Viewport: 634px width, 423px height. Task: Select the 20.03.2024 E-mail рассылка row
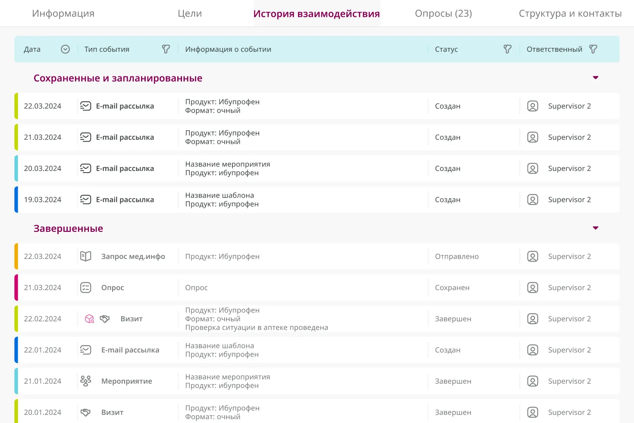click(x=302, y=168)
